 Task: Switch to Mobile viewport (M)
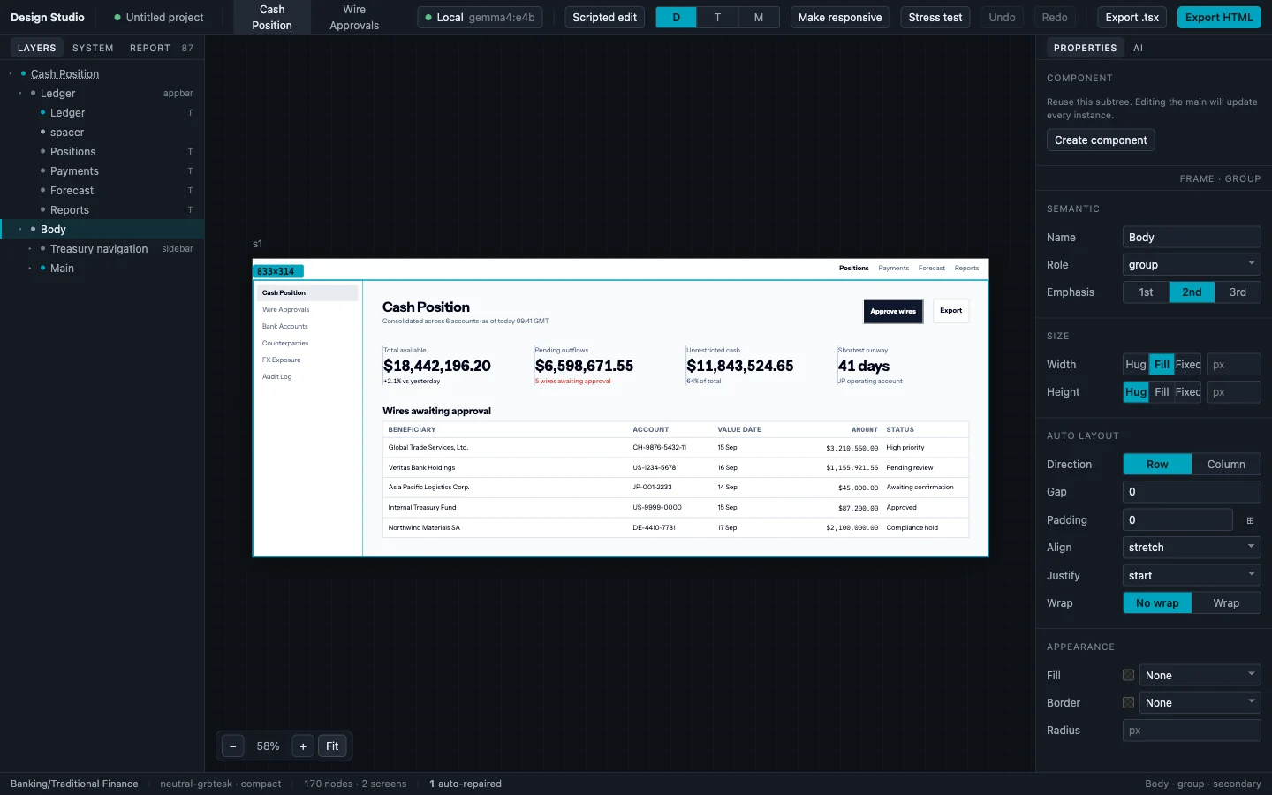click(759, 18)
